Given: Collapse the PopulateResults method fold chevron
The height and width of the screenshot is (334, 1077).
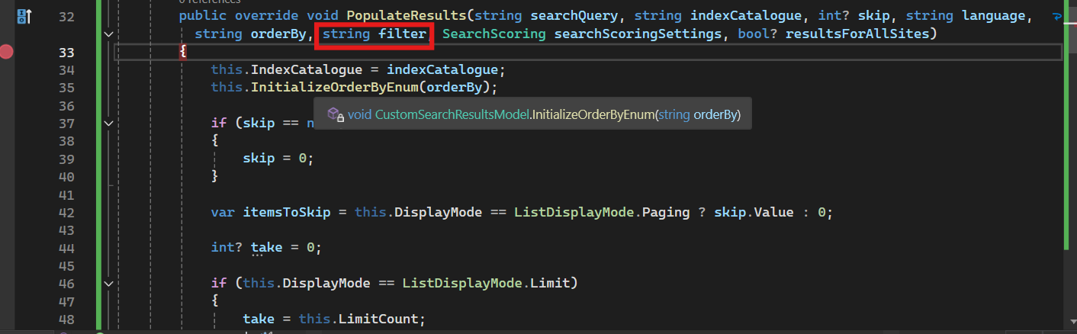Looking at the screenshot, I should coord(109,34).
